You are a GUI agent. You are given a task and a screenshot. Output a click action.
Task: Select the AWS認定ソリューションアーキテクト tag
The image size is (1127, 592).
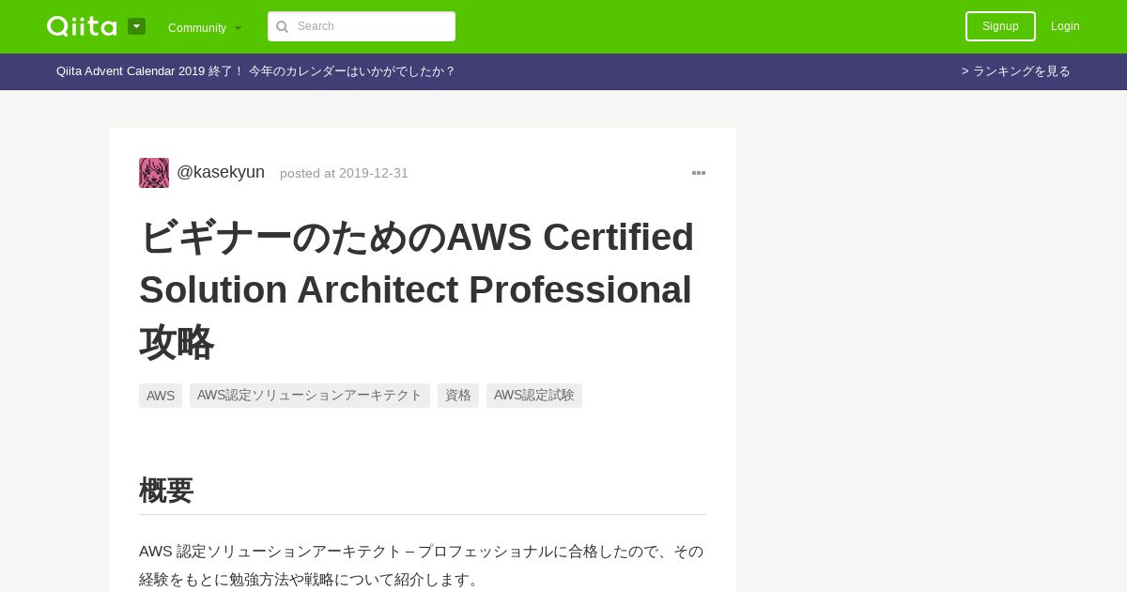pyautogui.click(x=310, y=396)
